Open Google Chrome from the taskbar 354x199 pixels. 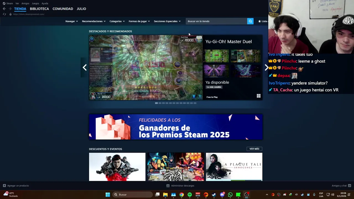tap(181, 195)
